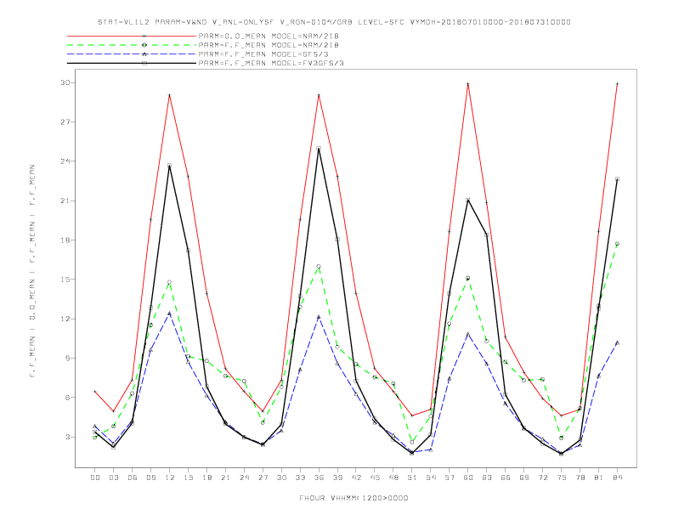Click x-axis tick label 18

[206, 478]
